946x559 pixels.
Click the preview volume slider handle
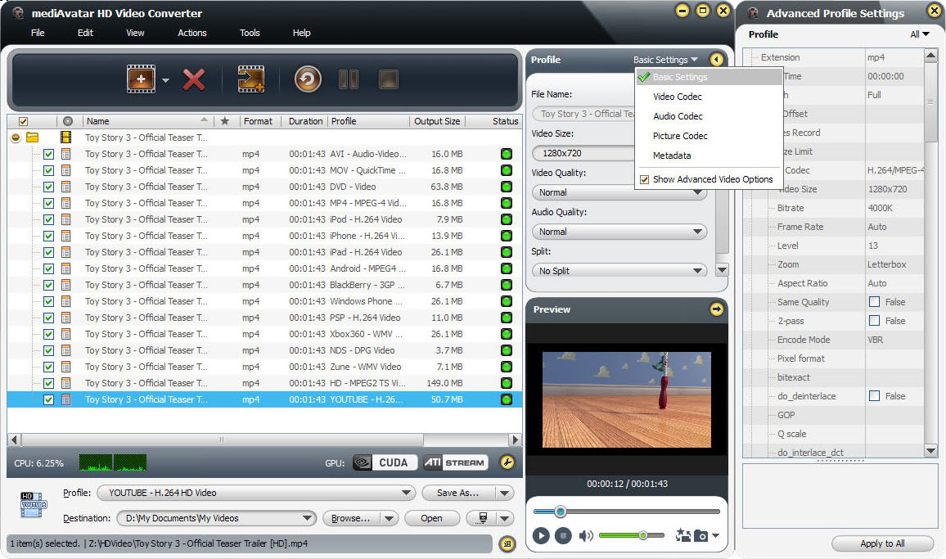point(643,534)
